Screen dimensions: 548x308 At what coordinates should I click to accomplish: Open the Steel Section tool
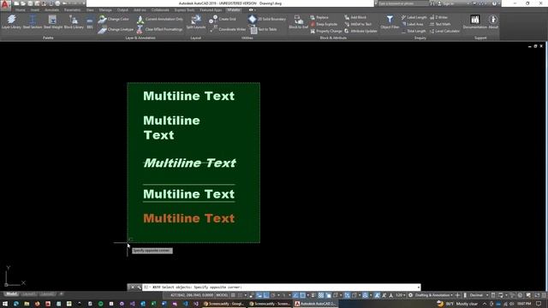33,21
